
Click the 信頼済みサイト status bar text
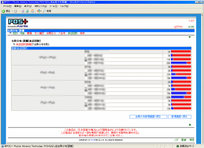click(x=187, y=146)
